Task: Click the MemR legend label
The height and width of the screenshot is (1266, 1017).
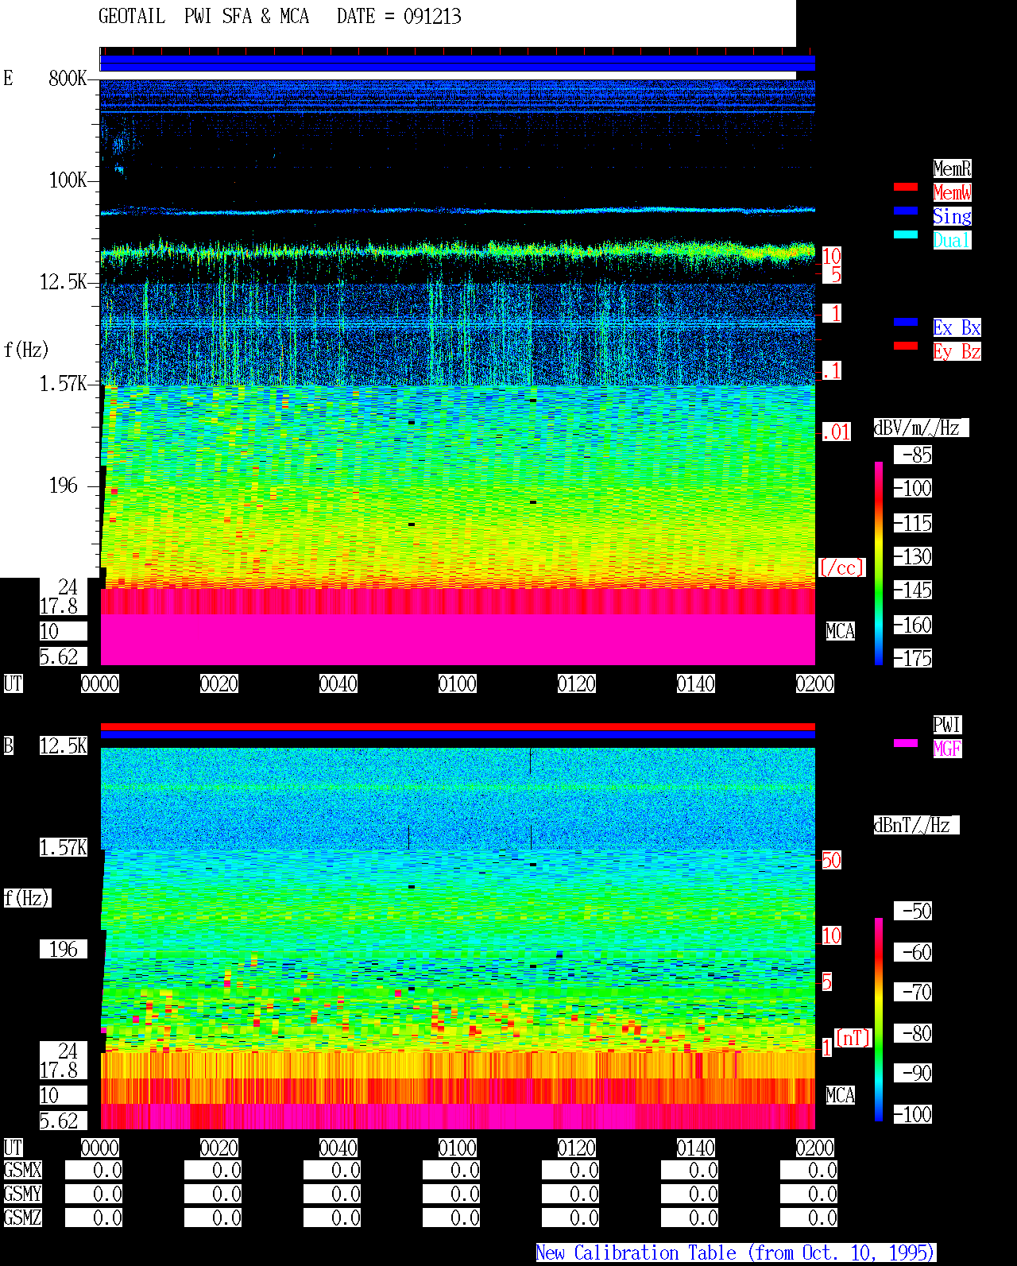Action: (952, 168)
